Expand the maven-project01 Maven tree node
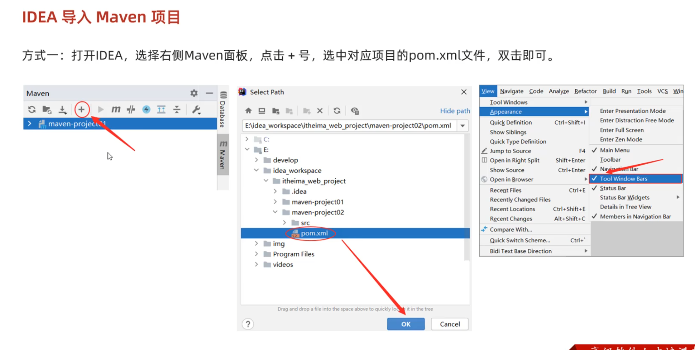The image size is (695, 350). (x=30, y=124)
